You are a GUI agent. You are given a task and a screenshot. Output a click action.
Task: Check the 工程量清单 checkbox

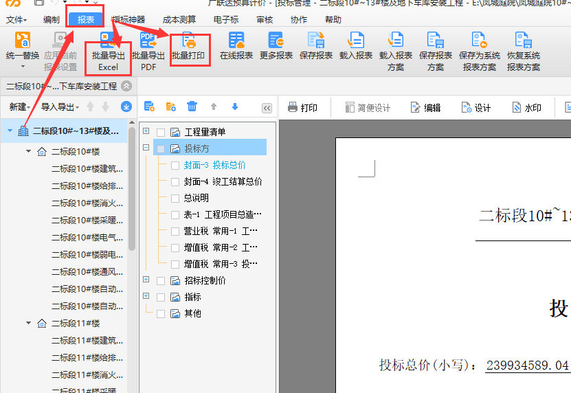pos(161,132)
